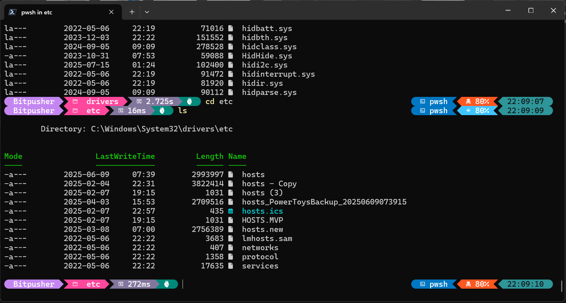Click the Bitpusher segment on the last prompt
566x303 pixels.
click(34, 284)
